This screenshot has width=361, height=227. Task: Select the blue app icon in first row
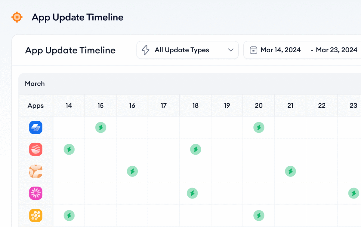(36, 128)
